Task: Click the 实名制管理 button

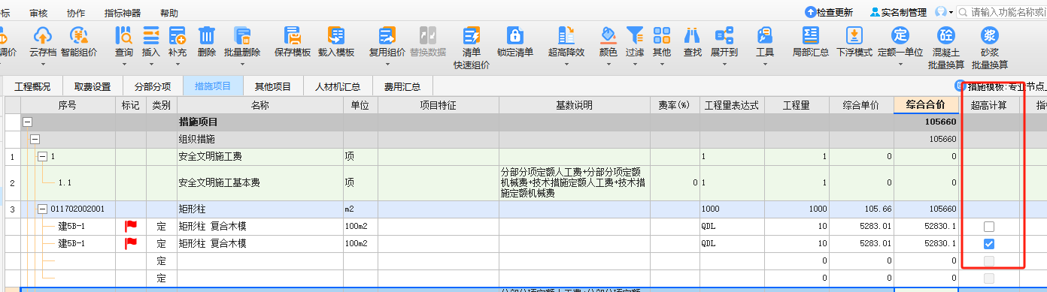Action: coord(898,13)
